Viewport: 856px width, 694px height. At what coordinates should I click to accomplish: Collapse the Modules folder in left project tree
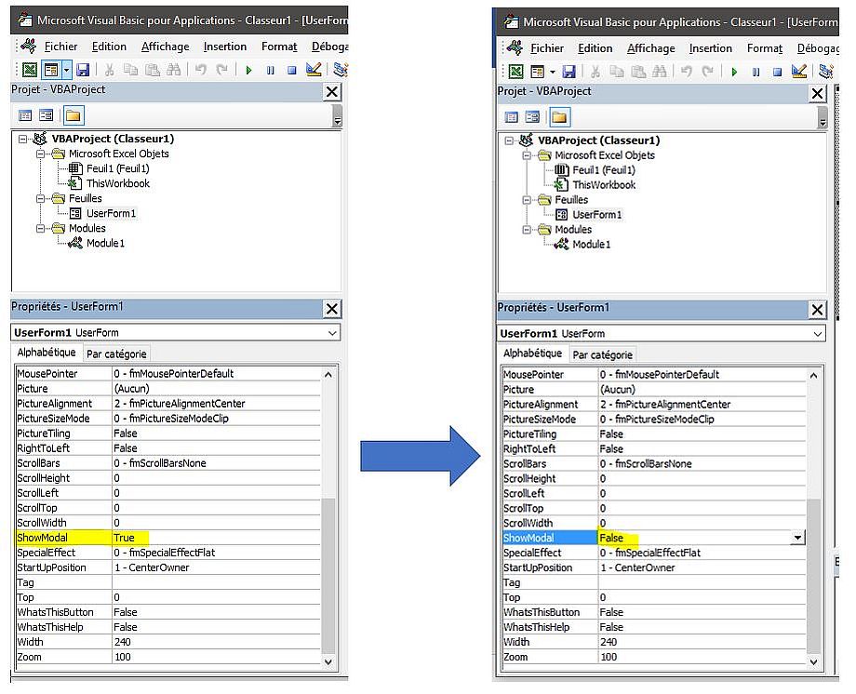coord(42,228)
